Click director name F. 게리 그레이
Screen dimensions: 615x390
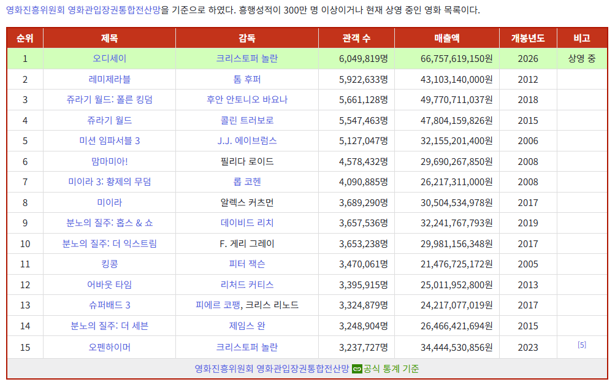pyautogui.click(x=247, y=244)
